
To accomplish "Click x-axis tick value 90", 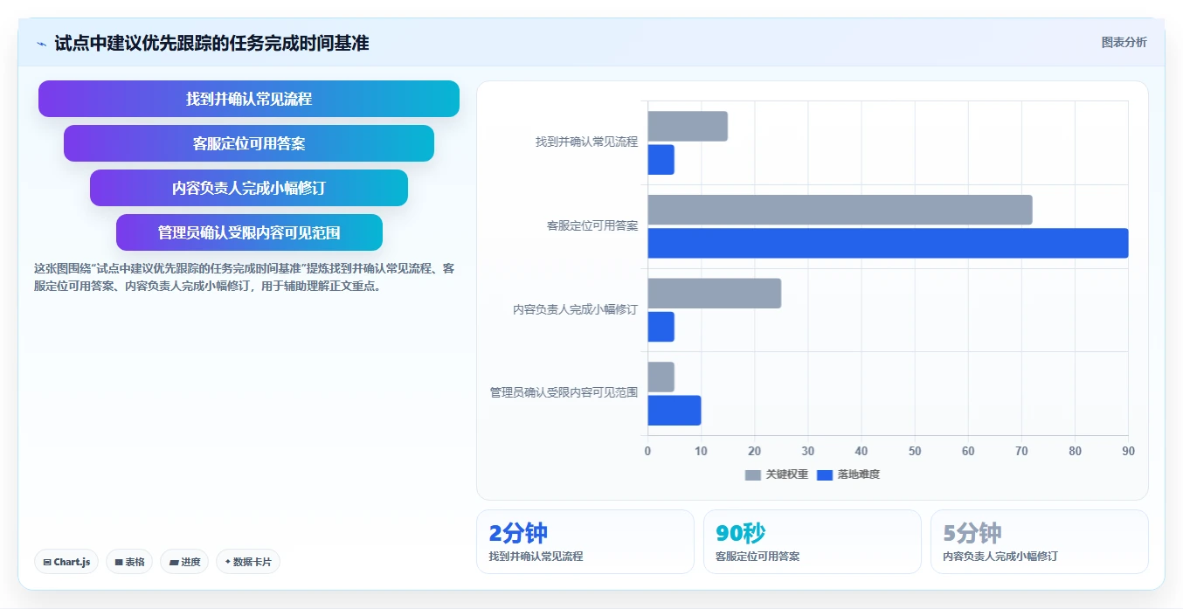I will pos(1128,451).
